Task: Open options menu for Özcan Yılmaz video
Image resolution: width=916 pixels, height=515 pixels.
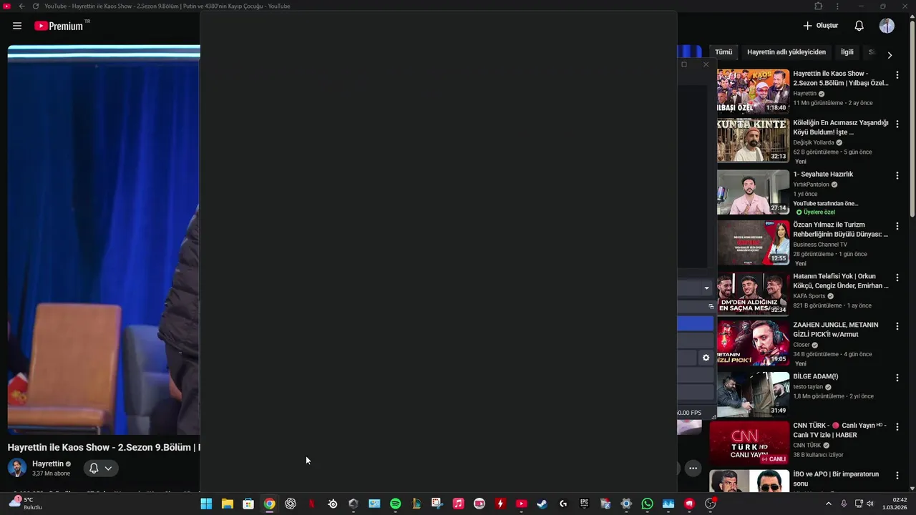Action: pyautogui.click(x=897, y=226)
